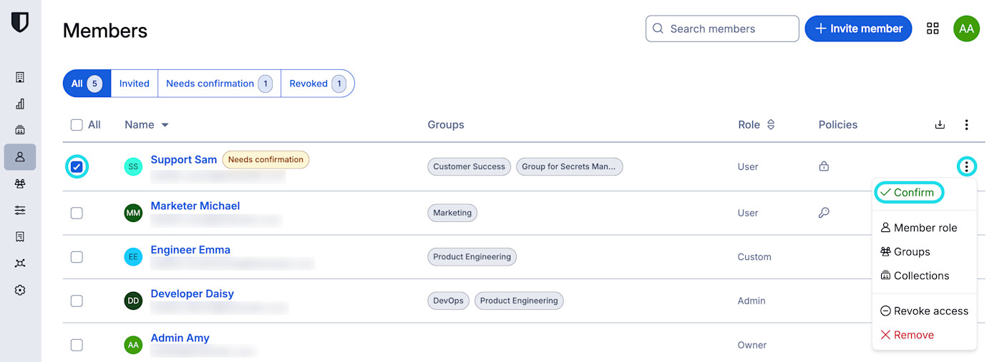The width and height of the screenshot is (1002, 362).
Task: Choose Confirm from the options menu
Action: tap(908, 193)
